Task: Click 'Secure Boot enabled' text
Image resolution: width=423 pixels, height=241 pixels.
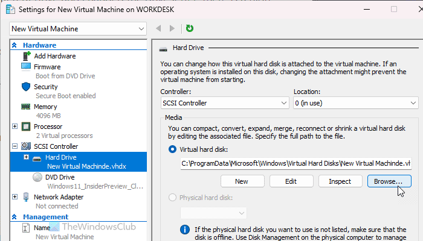Action: coord(65,96)
